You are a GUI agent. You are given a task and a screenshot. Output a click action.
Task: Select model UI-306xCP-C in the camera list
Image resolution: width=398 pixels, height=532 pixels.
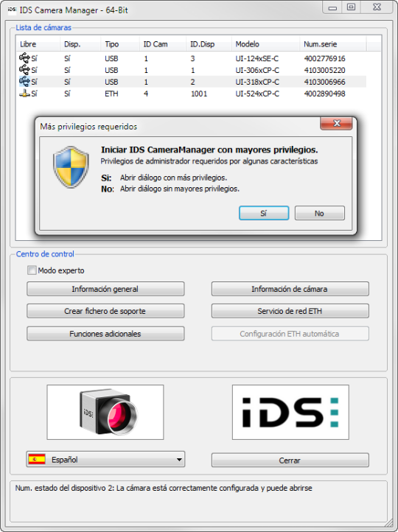pos(257,70)
